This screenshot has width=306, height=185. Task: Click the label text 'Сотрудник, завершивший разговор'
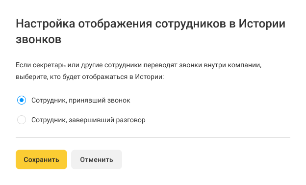[x=88, y=120]
